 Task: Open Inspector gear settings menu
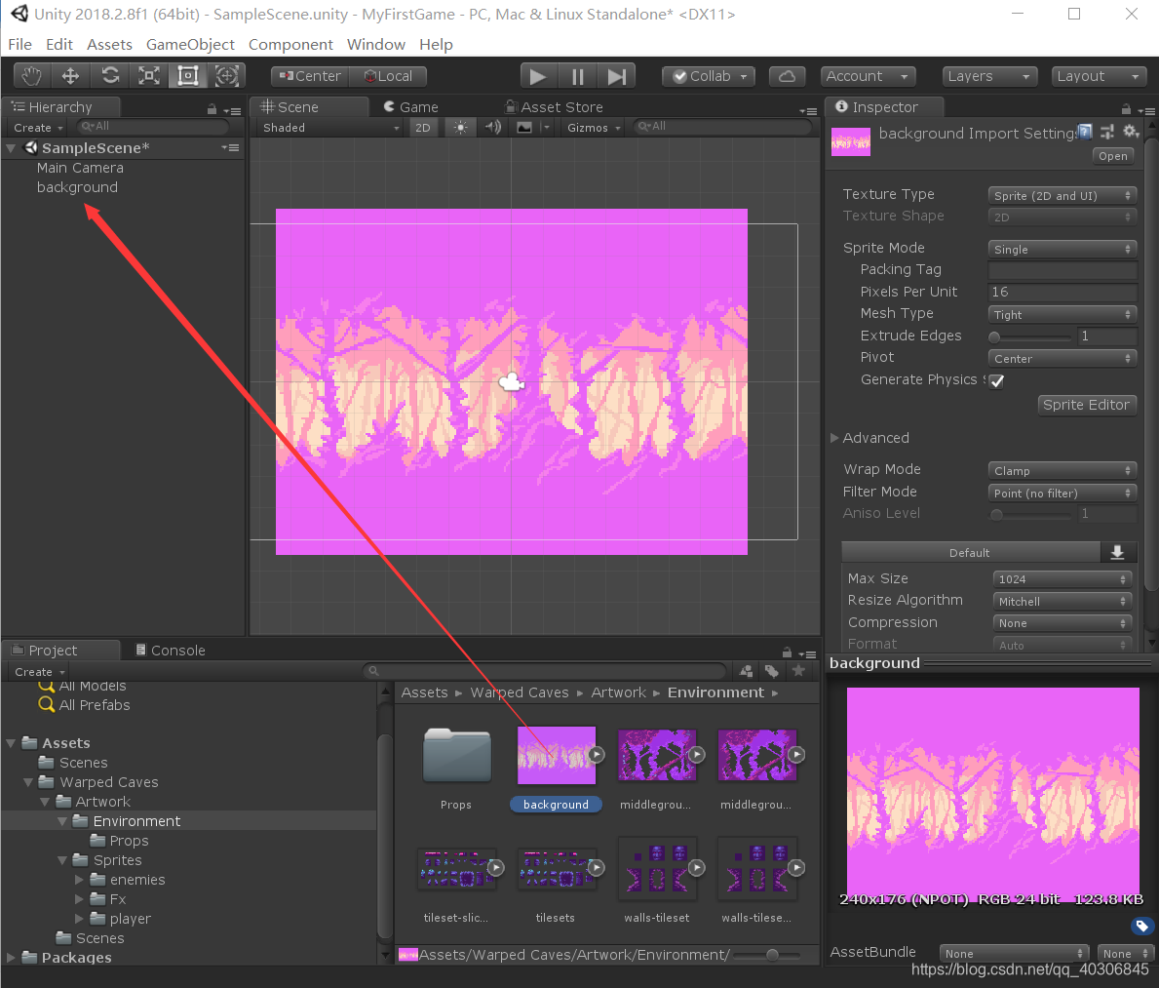(1131, 132)
